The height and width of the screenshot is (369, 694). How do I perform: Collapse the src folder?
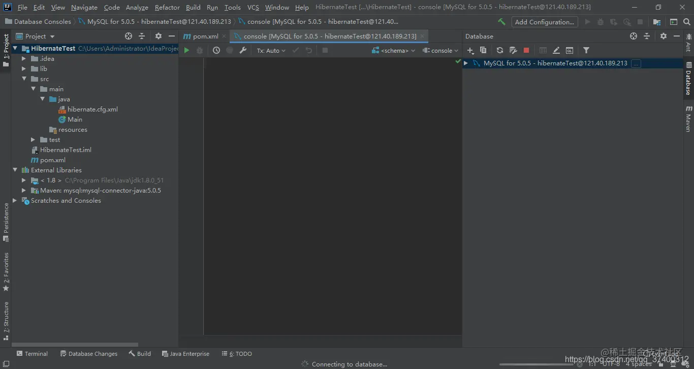24,79
